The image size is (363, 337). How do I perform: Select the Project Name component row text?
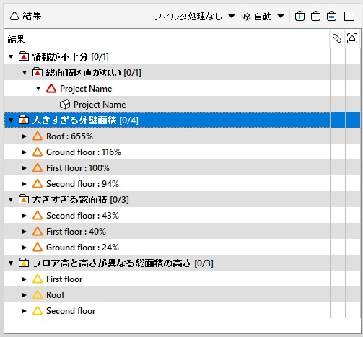tap(100, 105)
